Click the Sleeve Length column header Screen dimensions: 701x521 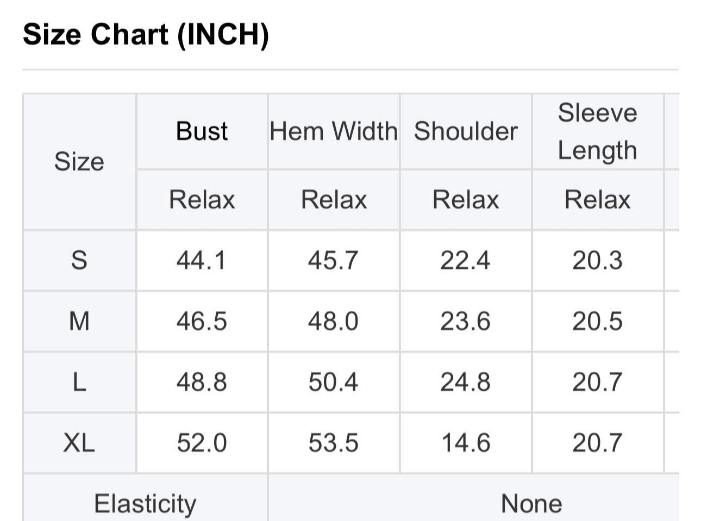click(597, 131)
